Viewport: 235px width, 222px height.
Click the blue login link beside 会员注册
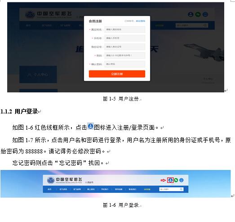(141, 21)
